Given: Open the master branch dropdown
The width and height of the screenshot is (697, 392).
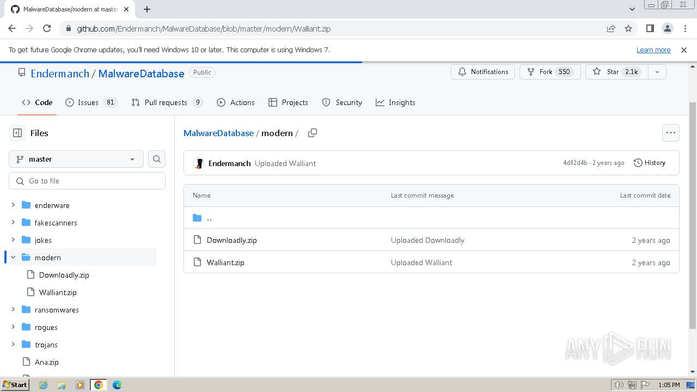Looking at the screenshot, I should click(x=76, y=159).
